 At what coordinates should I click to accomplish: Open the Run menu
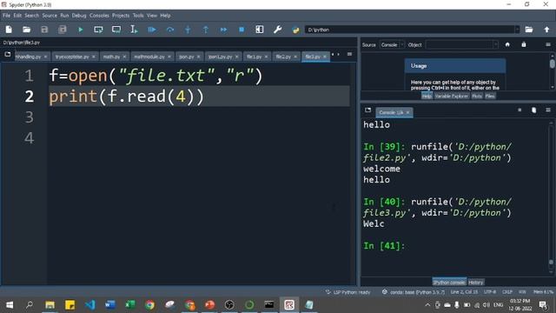click(64, 16)
